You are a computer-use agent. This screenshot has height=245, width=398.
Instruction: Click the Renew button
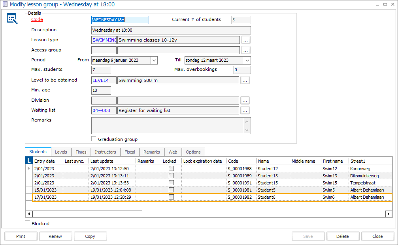click(x=55, y=236)
